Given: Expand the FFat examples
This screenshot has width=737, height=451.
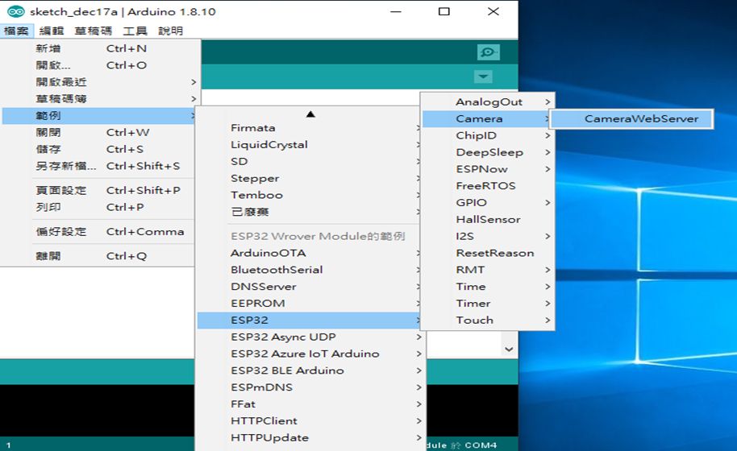Looking at the screenshot, I should tap(310, 404).
